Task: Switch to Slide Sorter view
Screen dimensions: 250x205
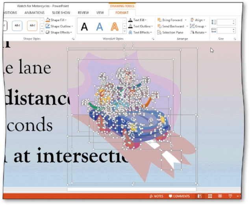Action: click(210, 196)
